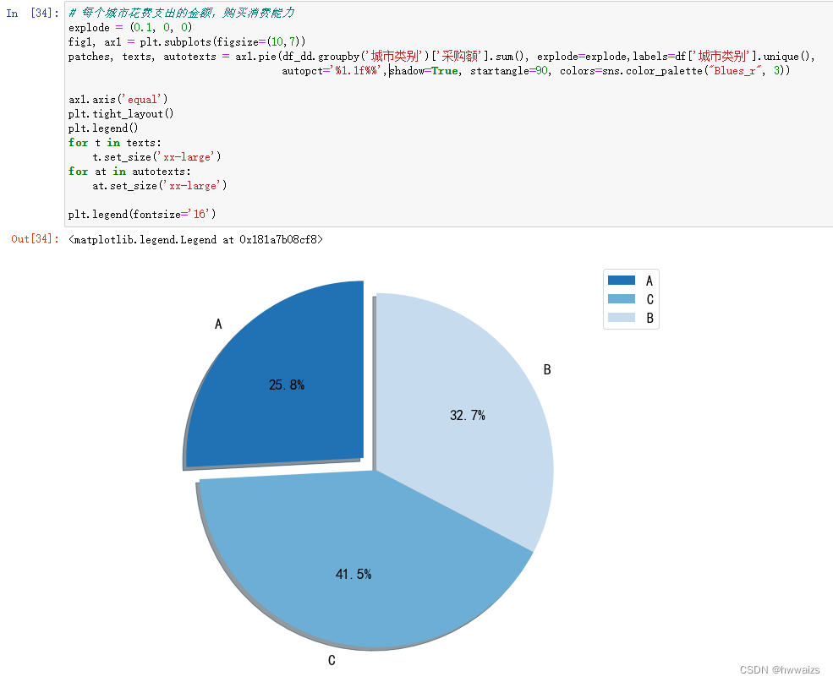833x682 pixels.
Task: Click the 25.8% label on the pie
Action: tap(287, 385)
